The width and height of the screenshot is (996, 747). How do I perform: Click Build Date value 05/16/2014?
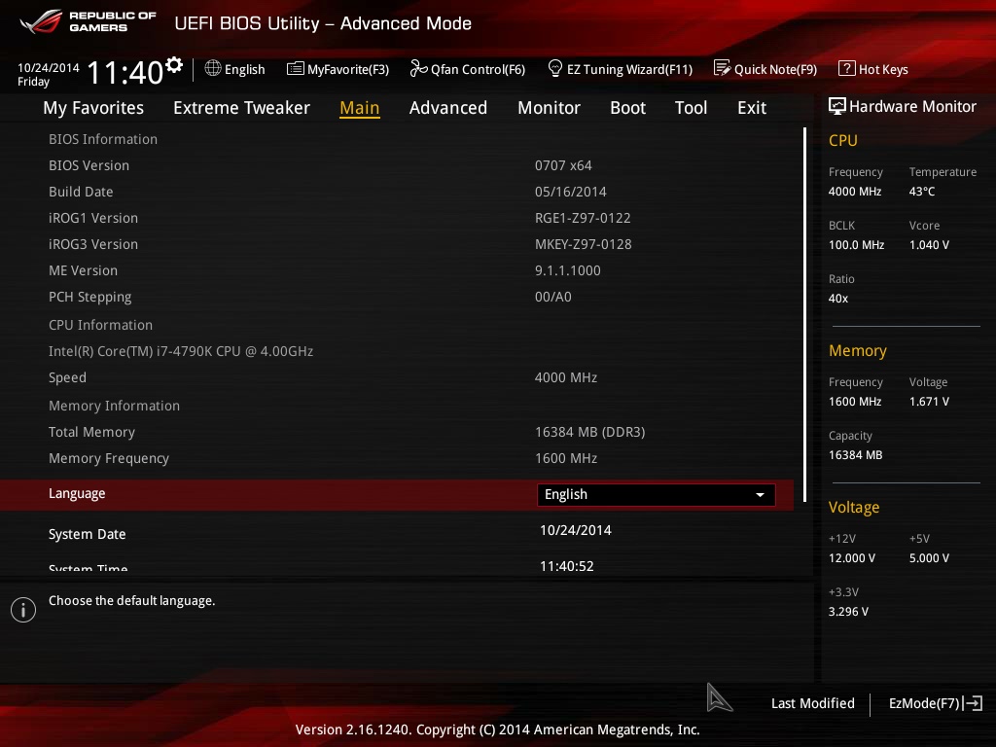click(x=570, y=192)
